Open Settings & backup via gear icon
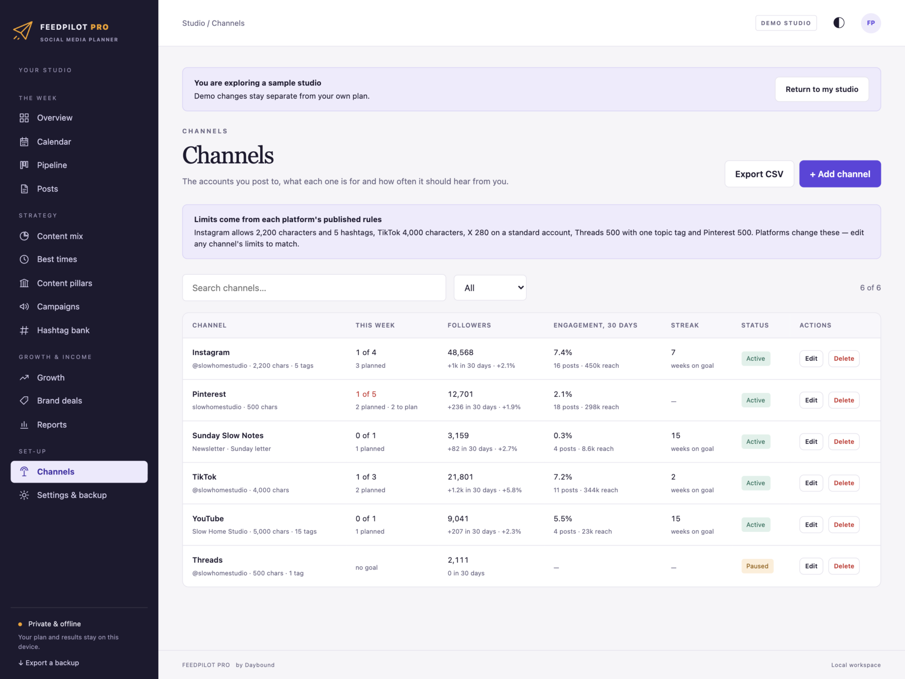The width and height of the screenshot is (905, 679). point(24,495)
